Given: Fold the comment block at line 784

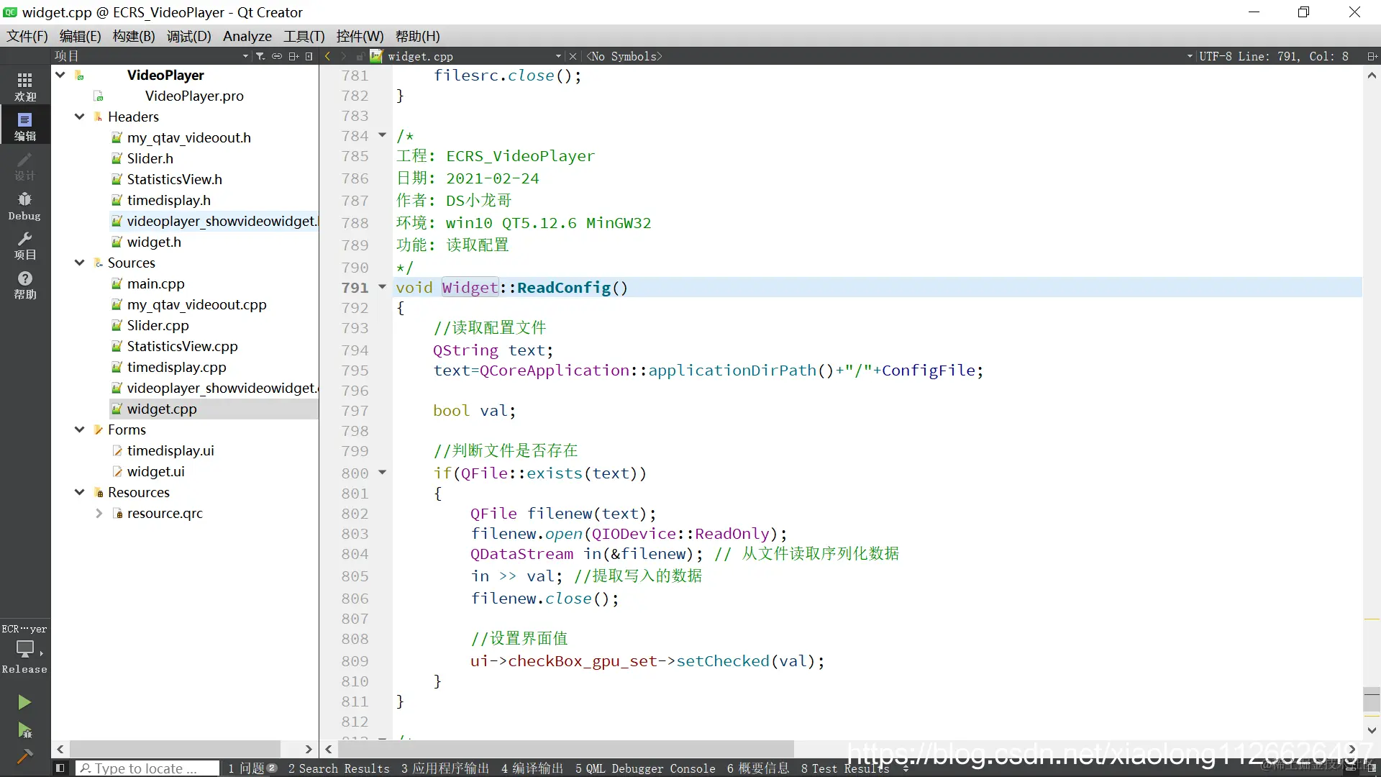Looking at the screenshot, I should point(383,135).
